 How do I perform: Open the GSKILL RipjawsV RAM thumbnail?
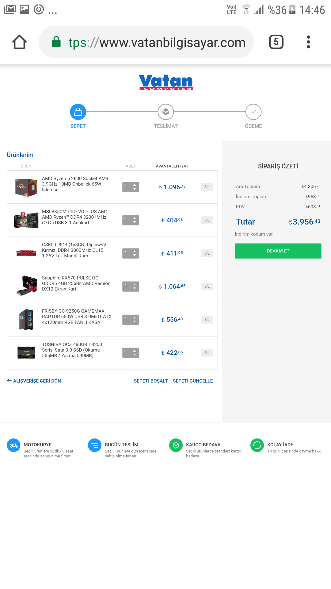click(26, 253)
